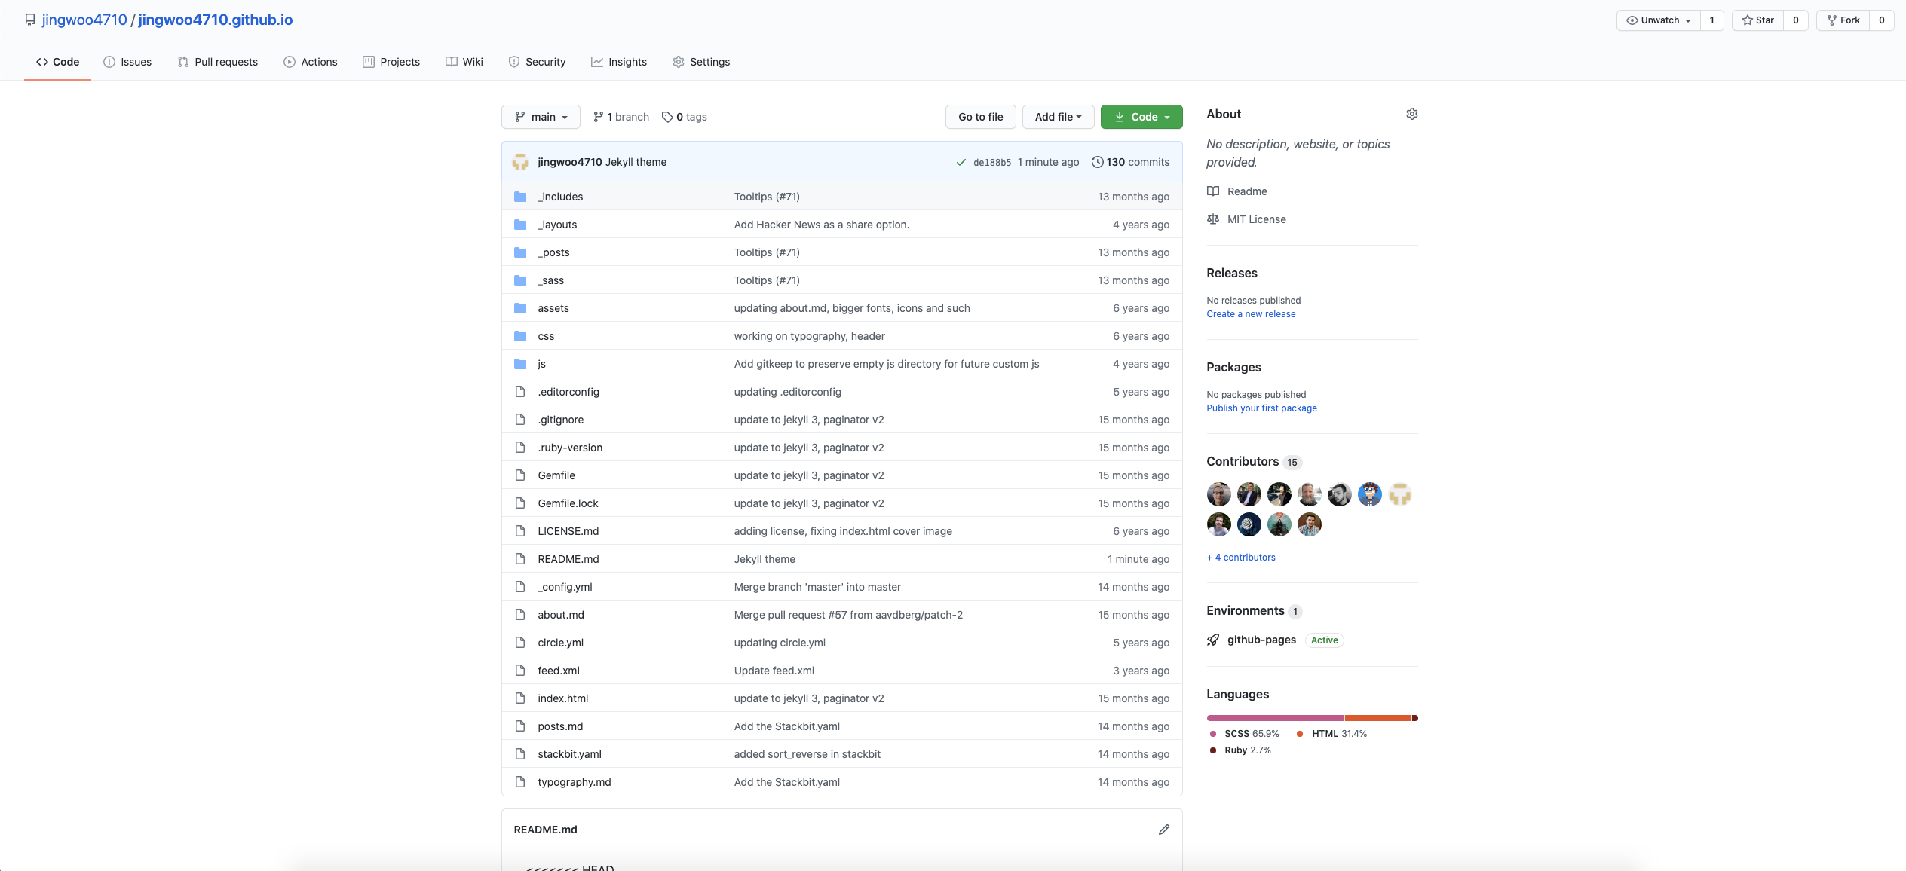The height and width of the screenshot is (871, 1906).
Task: Click the first contributor avatar
Action: coord(1218,494)
